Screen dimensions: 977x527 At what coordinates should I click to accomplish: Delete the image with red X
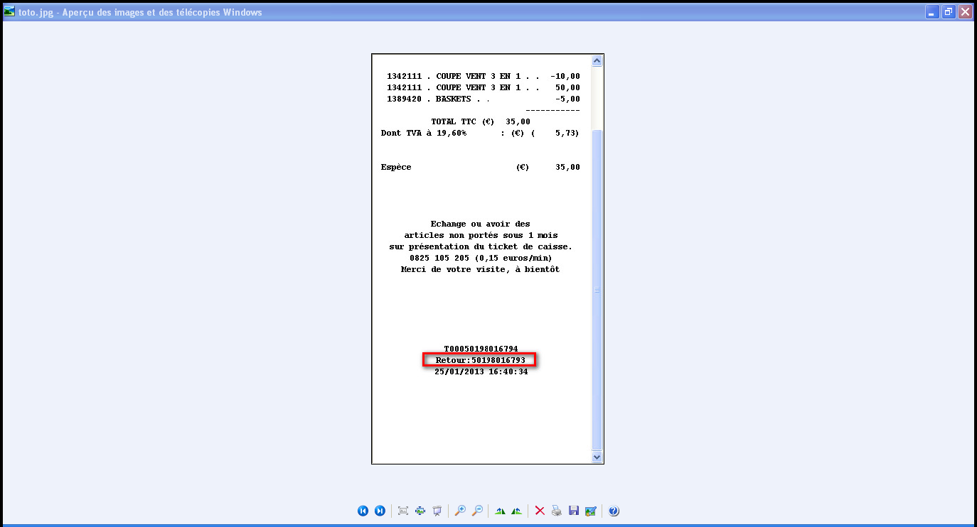(540, 511)
